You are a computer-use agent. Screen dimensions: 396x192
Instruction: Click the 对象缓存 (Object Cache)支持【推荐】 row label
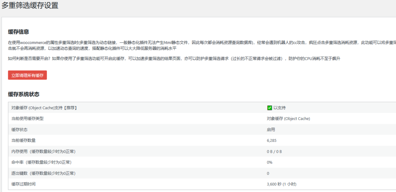44,108
